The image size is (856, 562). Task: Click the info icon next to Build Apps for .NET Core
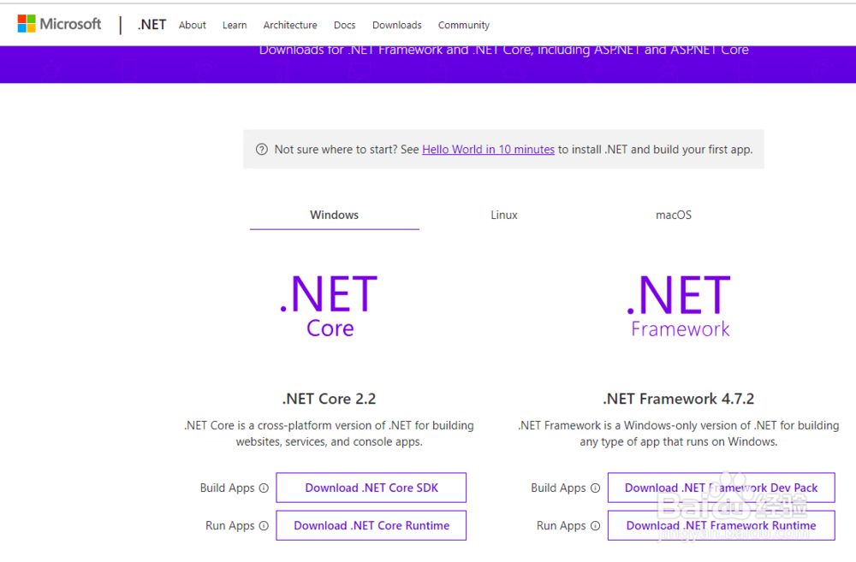pos(263,488)
